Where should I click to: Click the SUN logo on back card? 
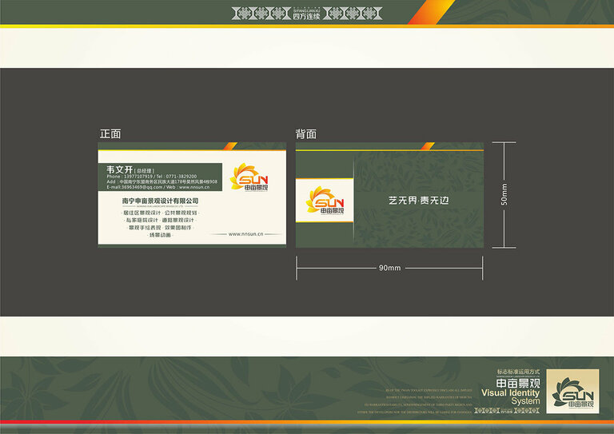325,201
